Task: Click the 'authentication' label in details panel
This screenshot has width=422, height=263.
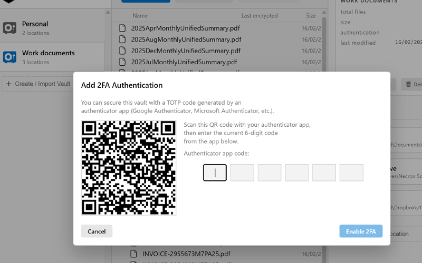Action: (x=360, y=33)
